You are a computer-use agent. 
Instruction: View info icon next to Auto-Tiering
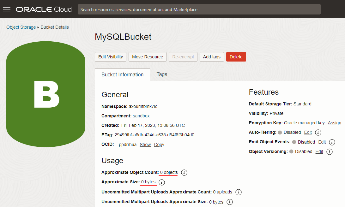coord(318,132)
